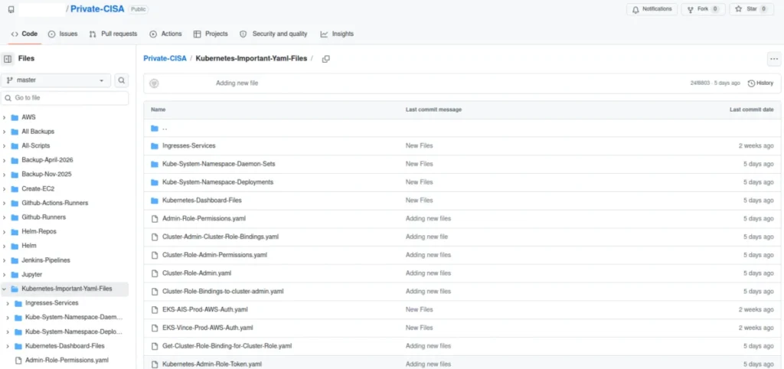Go to the Actions tab
The height and width of the screenshot is (369, 784).
tap(165, 34)
